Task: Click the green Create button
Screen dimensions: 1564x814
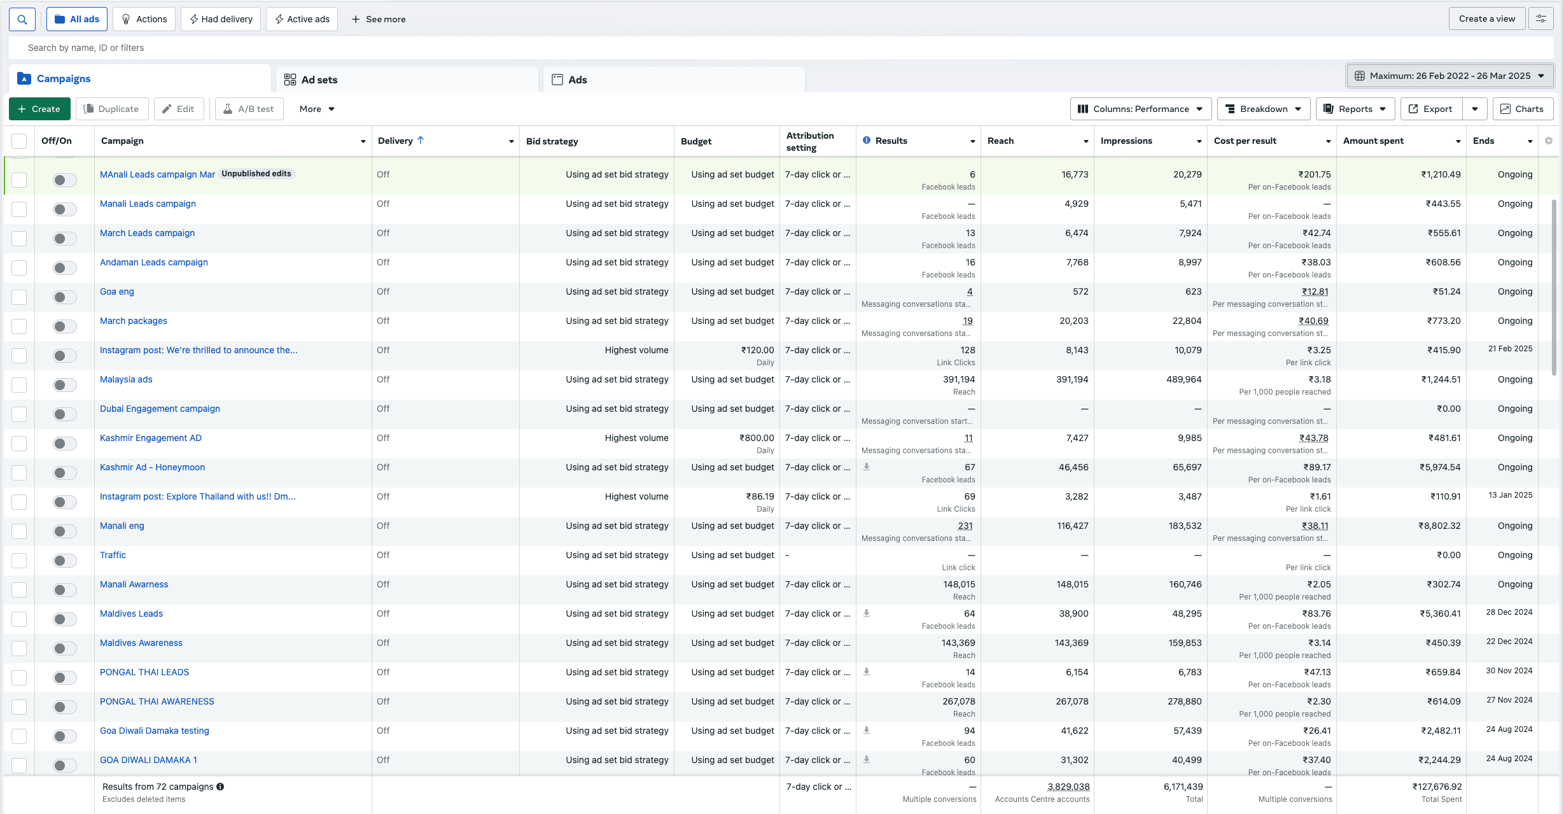Action: pyautogui.click(x=39, y=109)
